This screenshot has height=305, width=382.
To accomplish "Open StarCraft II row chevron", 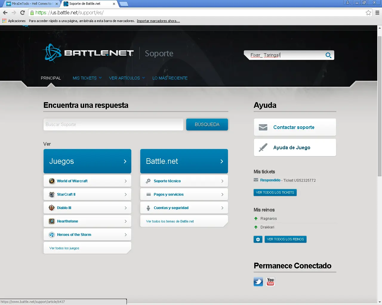I will click(126, 194).
